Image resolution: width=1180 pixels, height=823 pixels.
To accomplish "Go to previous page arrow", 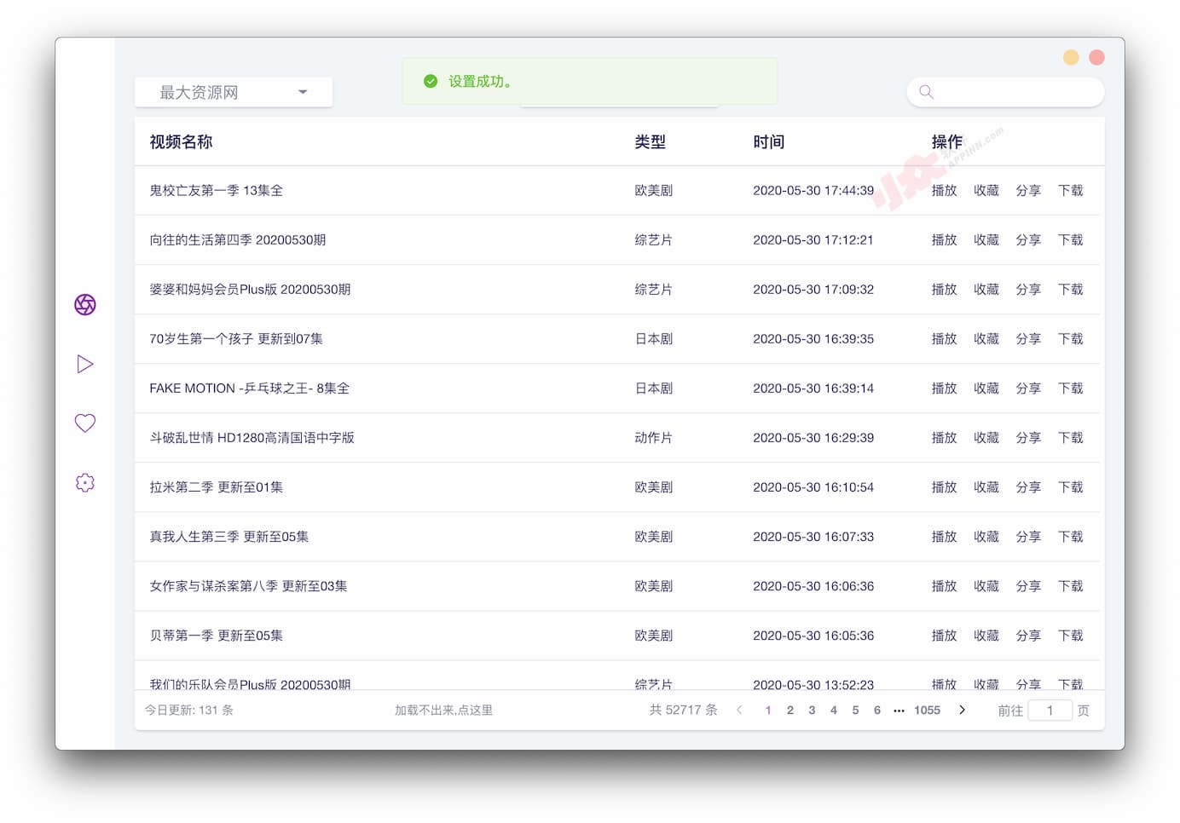I will click(x=739, y=710).
